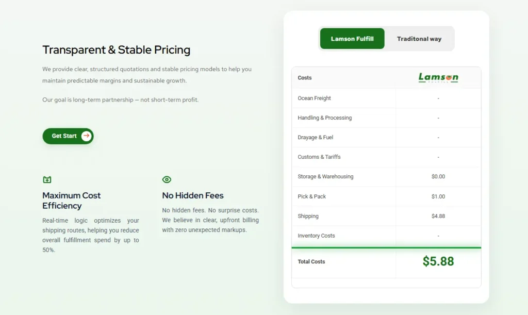Switch to the Traditional way view
The image size is (528, 315).
[419, 39]
